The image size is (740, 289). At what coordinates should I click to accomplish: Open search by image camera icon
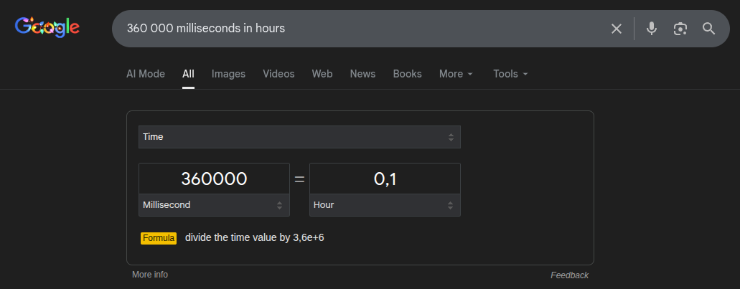pos(680,29)
